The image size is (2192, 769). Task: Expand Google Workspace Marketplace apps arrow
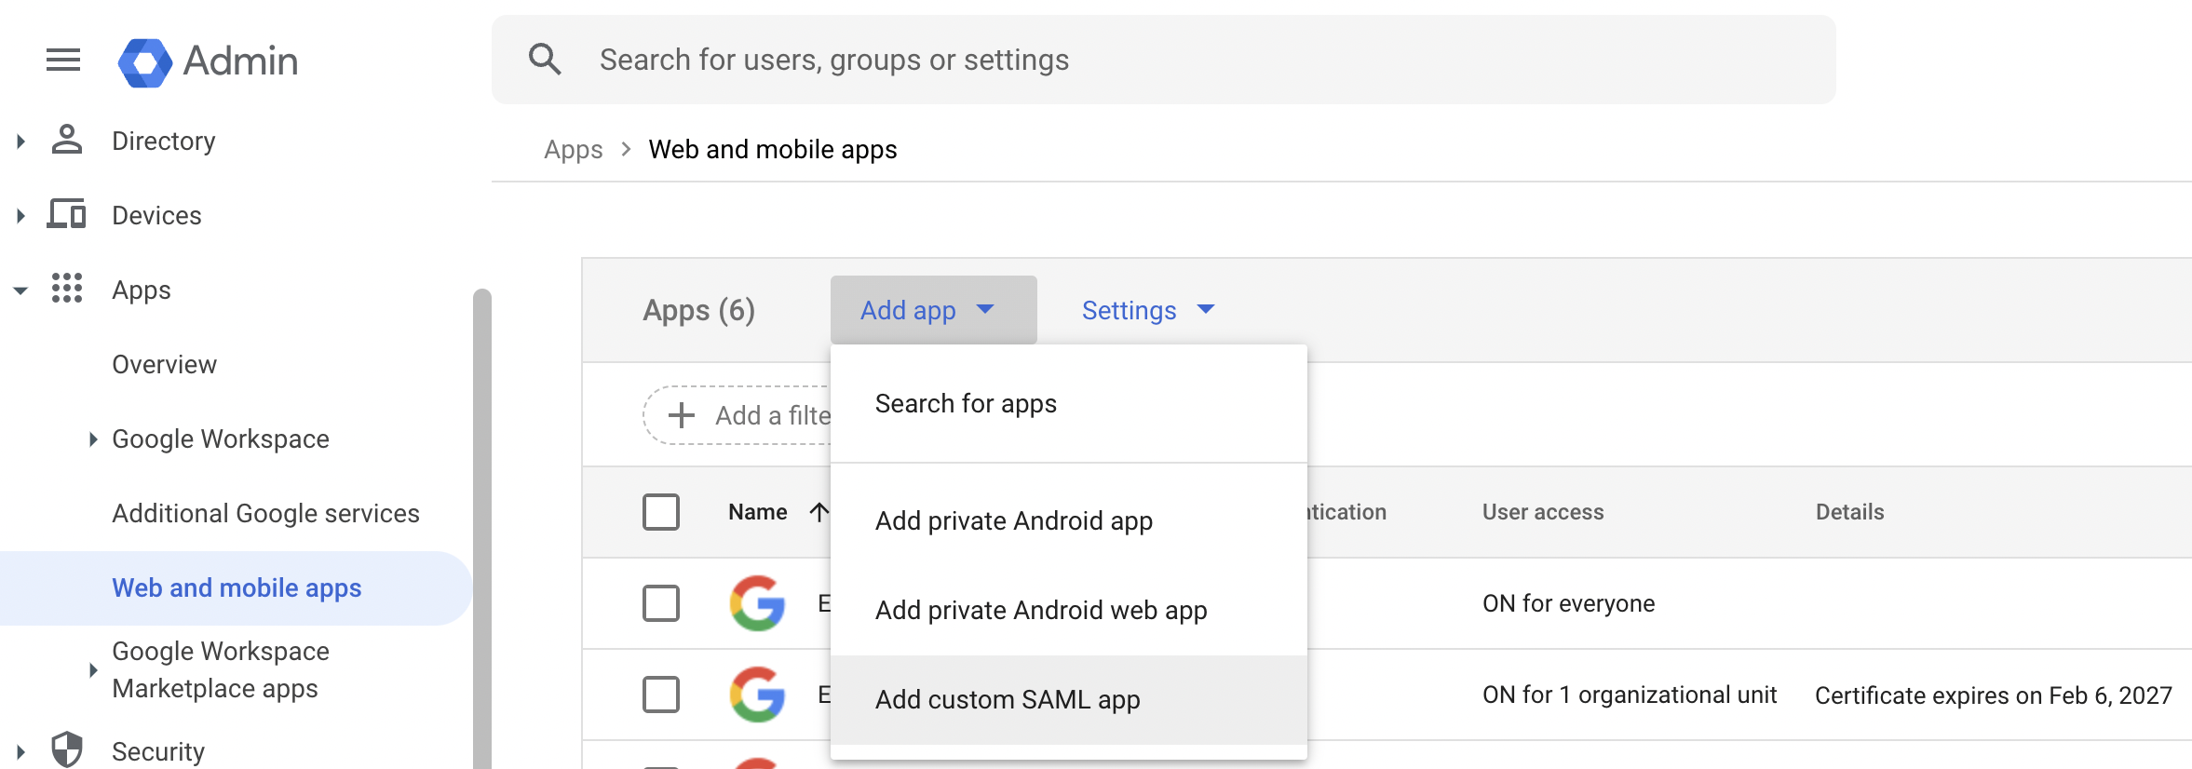[92, 670]
